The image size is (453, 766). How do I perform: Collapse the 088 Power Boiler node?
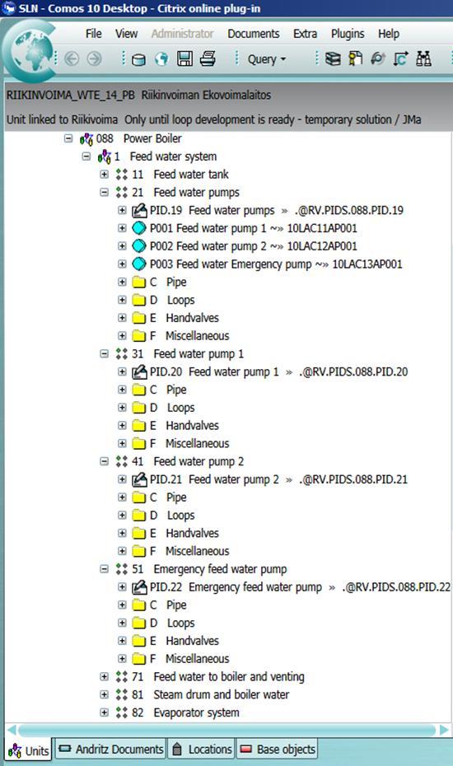pos(68,138)
